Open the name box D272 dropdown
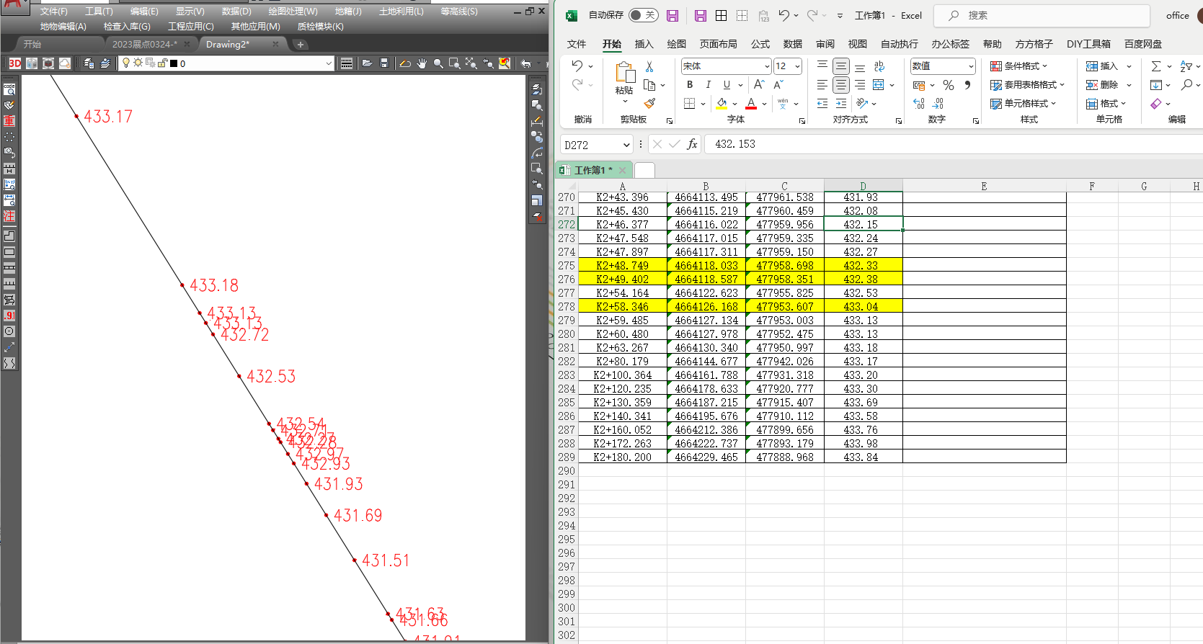The width and height of the screenshot is (1203, 644). click(x=626, y=145)
